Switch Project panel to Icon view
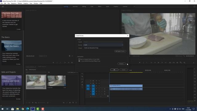The width and height of the screenshot is (197, 111). [x=33, y=103]
